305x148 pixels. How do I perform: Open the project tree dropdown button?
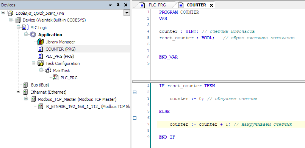[127, 13]
